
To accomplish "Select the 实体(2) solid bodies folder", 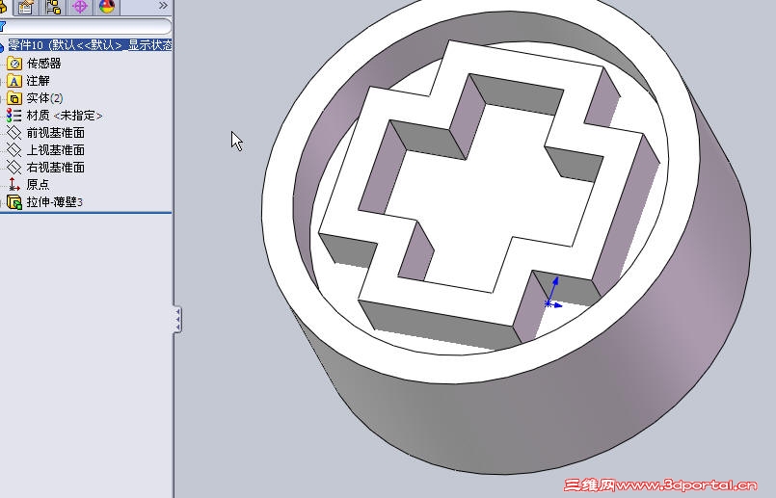I will 44,98.
